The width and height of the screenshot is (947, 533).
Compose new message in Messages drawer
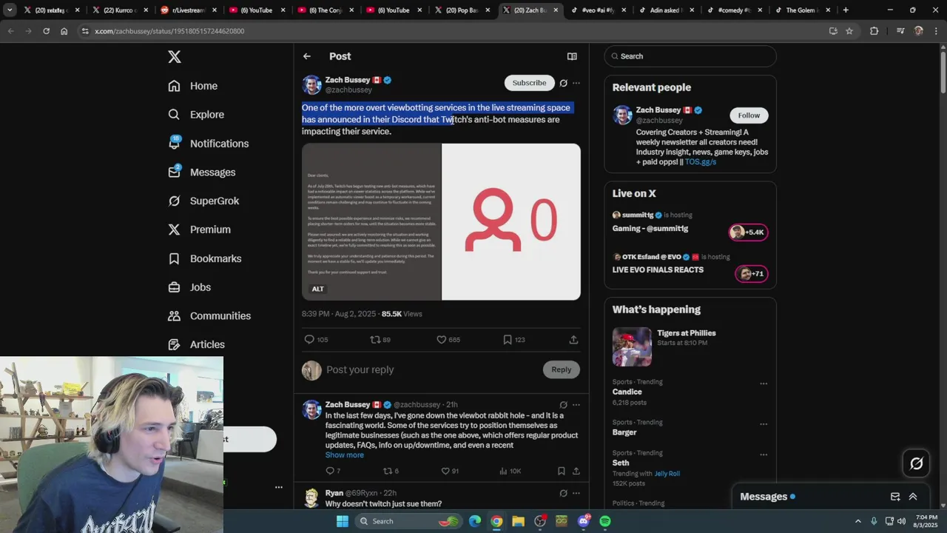[x=895, y=497]
